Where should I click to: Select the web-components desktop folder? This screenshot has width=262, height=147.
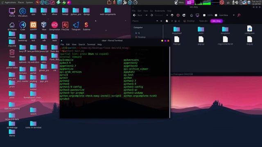108,11
